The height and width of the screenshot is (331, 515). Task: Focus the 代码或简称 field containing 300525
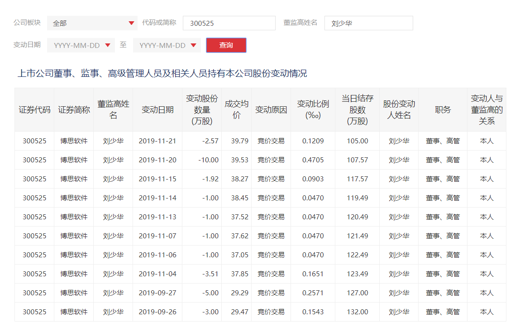click(x=229, y=23)
